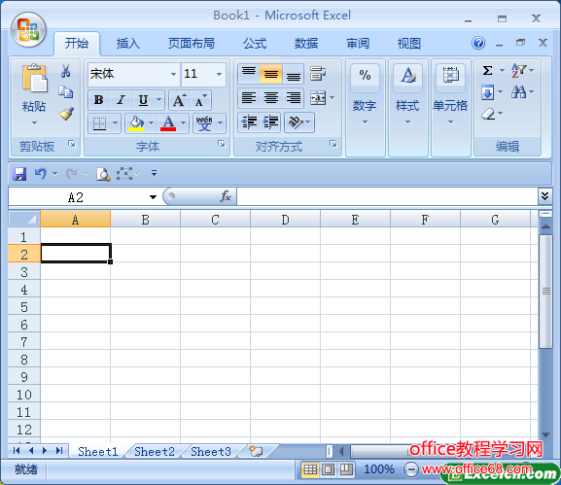561x485 pixels.
Task: Expand the 单元格 cells group dropdown
Action: [450, 122]
